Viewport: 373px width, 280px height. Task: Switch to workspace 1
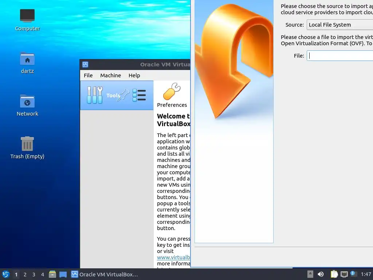[x=16, y=275]
